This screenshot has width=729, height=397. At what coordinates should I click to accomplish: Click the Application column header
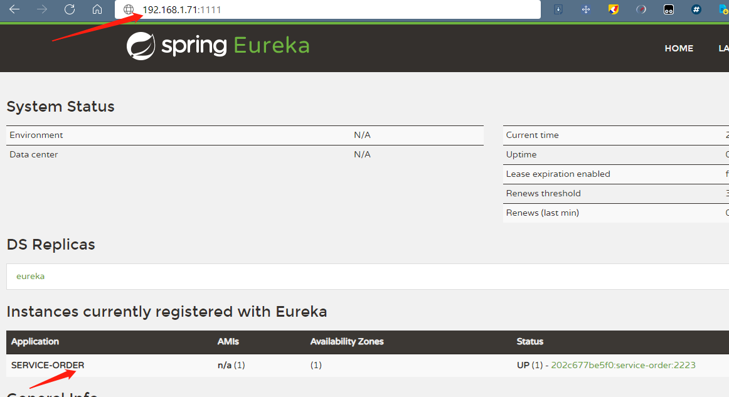click(35, 341)
